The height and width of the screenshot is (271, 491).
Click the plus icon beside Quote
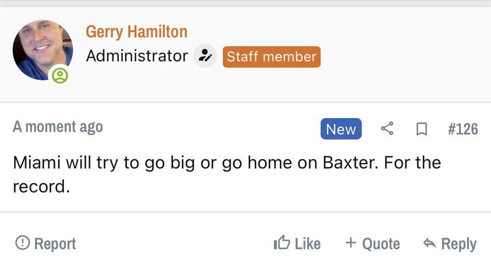pos(350,243)
